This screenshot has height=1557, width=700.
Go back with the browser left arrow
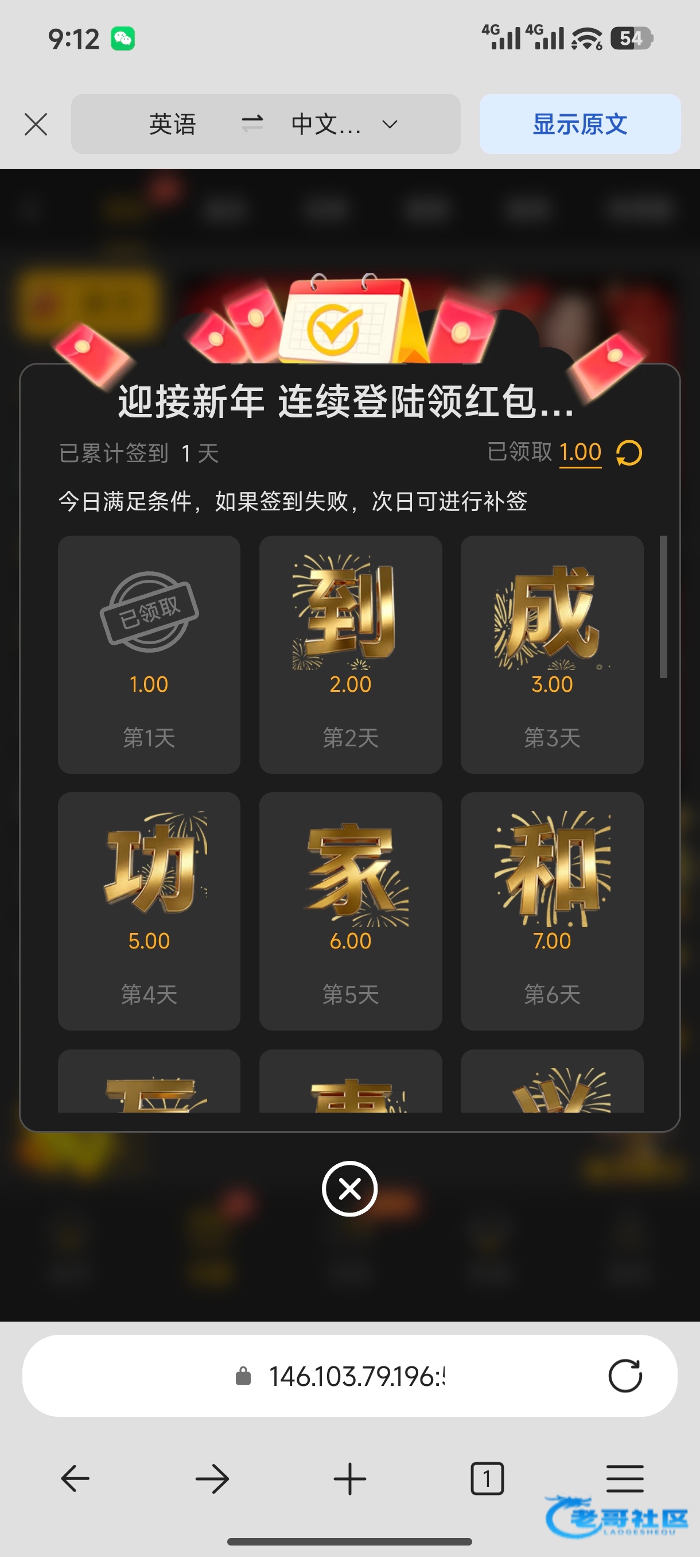76,1478
